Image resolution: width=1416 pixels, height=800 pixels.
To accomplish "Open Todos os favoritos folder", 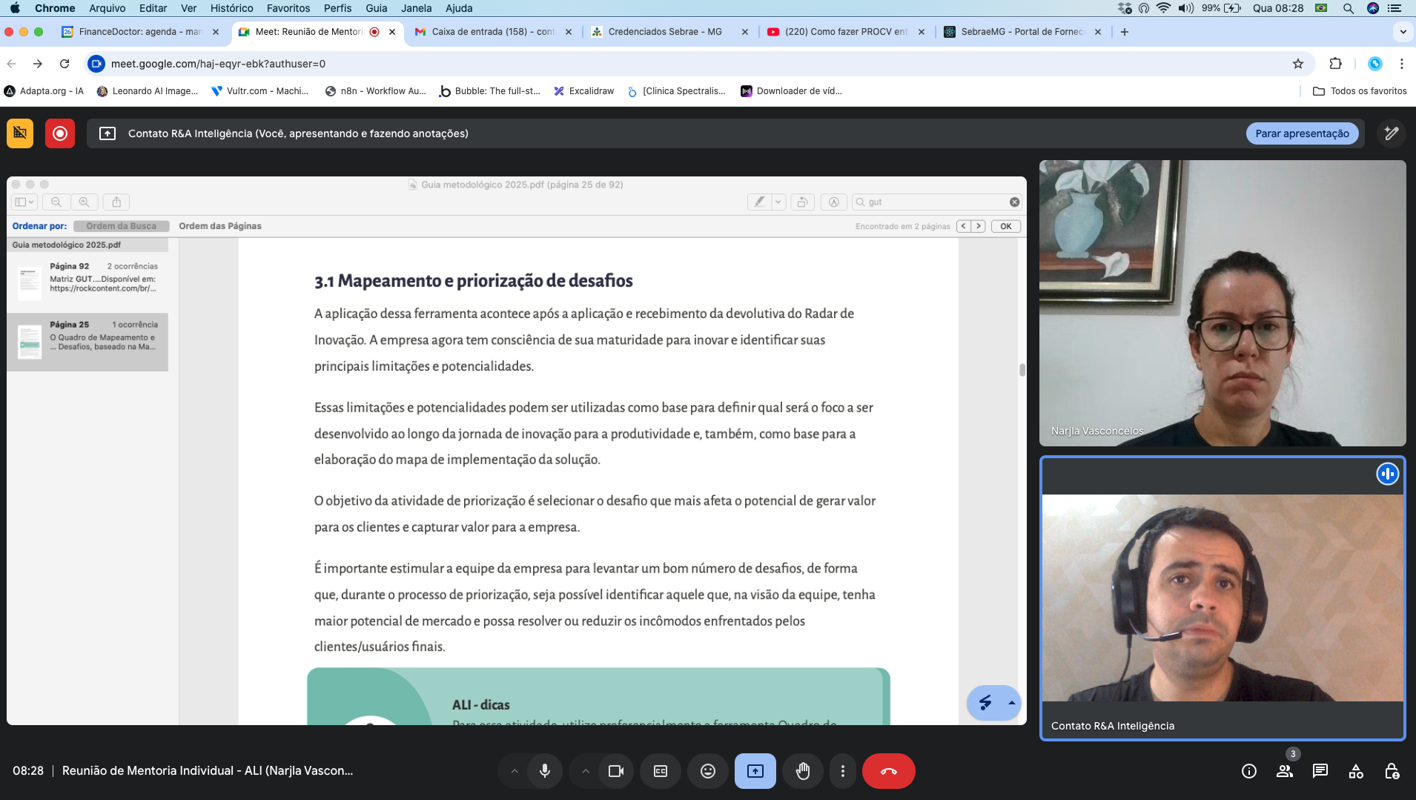I will 1360,91.
